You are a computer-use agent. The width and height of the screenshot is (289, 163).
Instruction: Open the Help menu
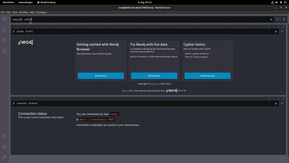tap(32, 12)
